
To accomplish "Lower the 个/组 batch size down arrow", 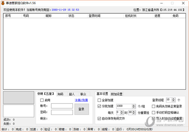I will pos(134,107).
